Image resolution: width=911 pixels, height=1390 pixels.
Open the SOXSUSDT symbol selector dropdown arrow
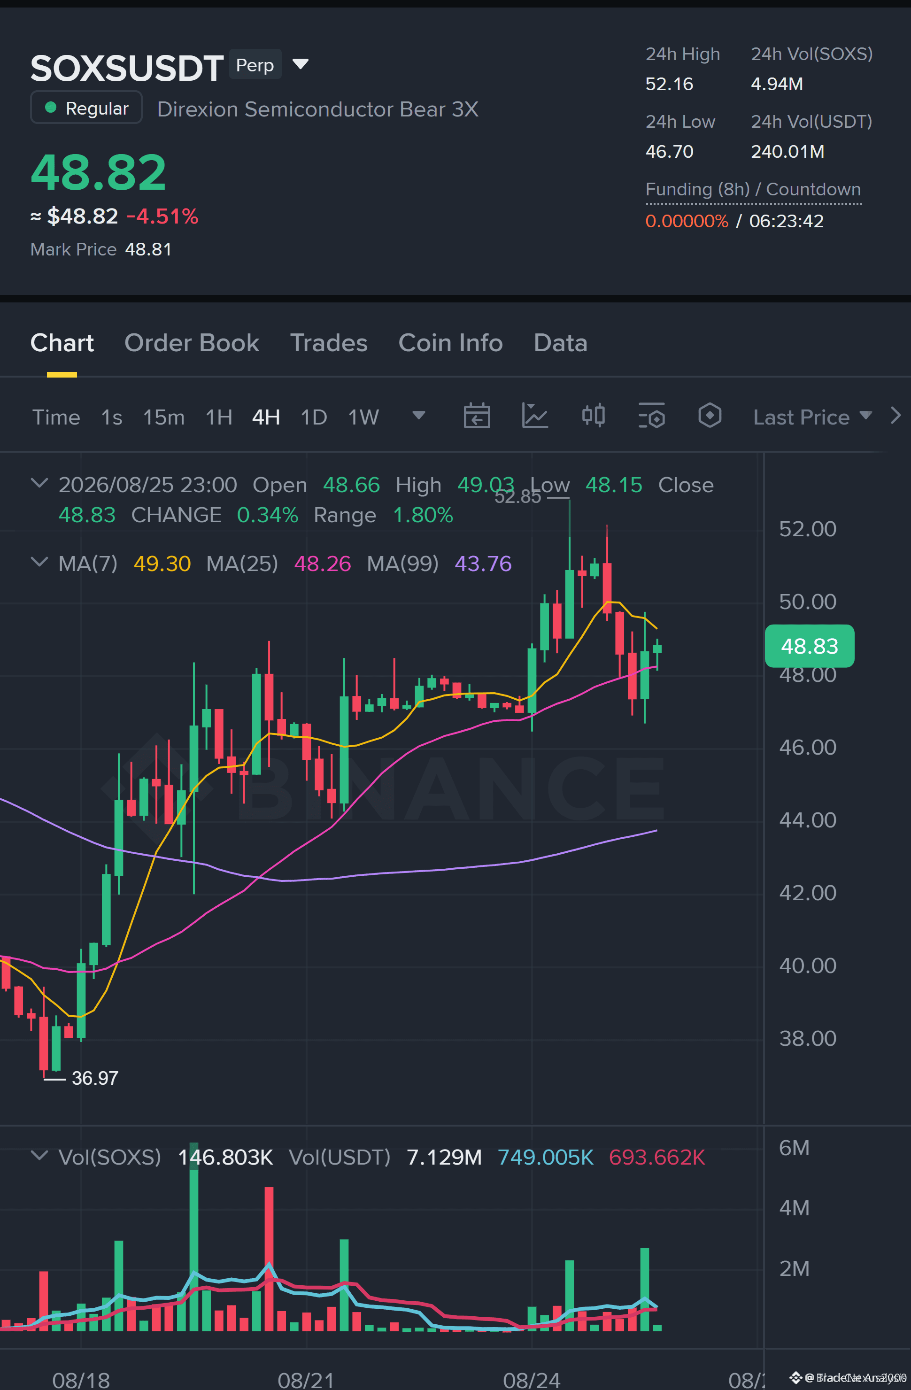300,64
